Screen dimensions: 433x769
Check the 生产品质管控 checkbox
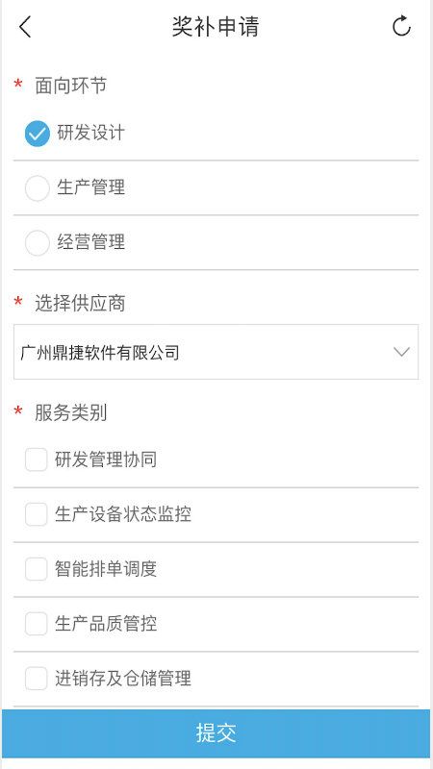pos(37,624)
